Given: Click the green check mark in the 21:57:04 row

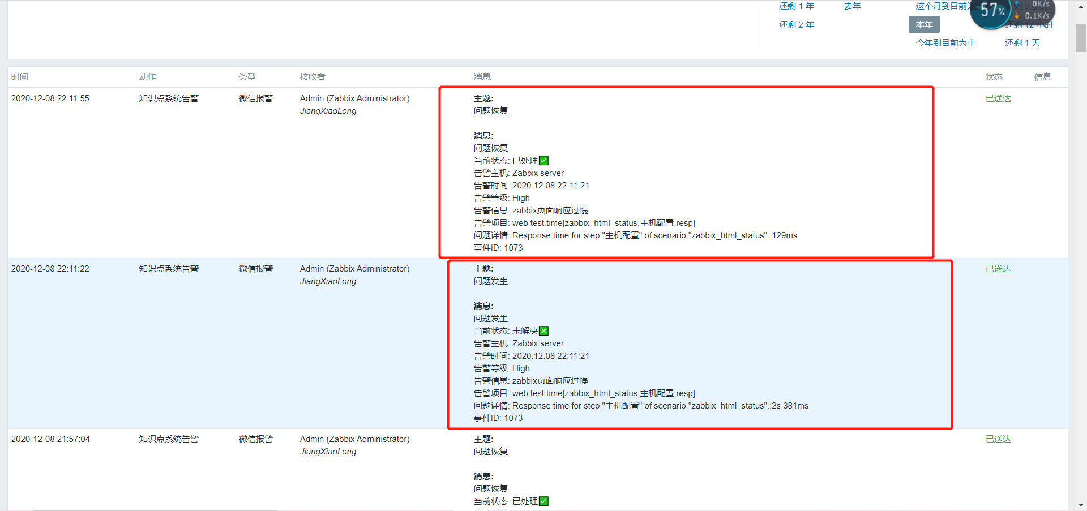Looking at the screenshot, I should coord(544,501).
